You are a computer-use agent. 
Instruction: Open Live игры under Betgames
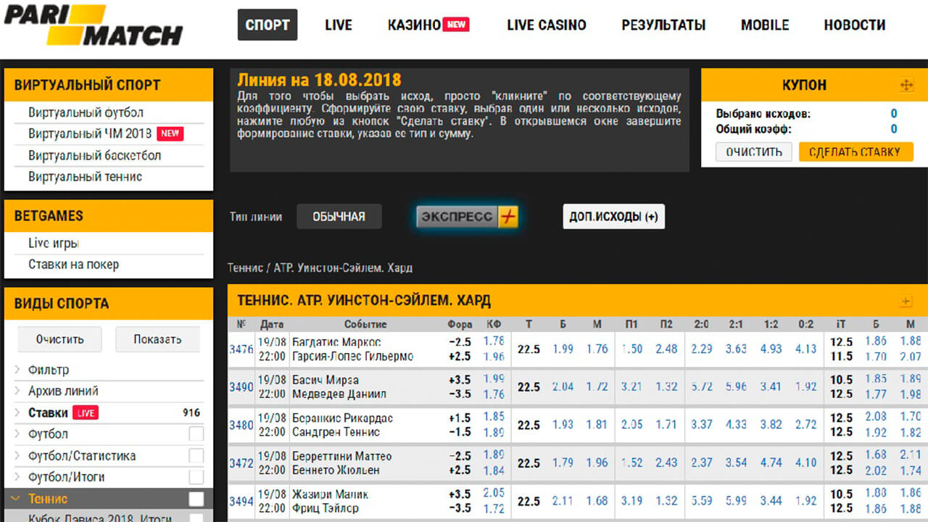point(54,244)
